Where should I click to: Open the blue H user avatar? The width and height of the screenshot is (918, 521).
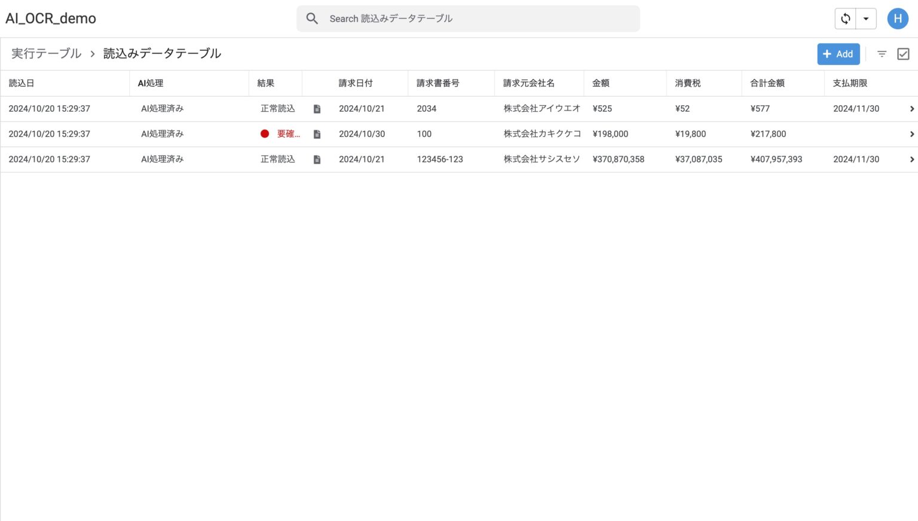coord(898,19)
